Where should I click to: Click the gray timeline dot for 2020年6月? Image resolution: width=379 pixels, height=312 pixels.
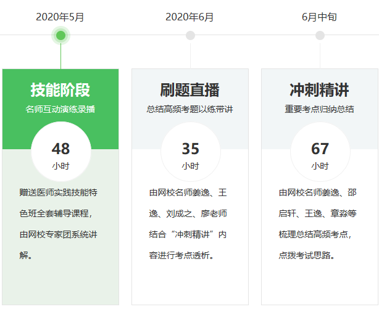[190, 35]
